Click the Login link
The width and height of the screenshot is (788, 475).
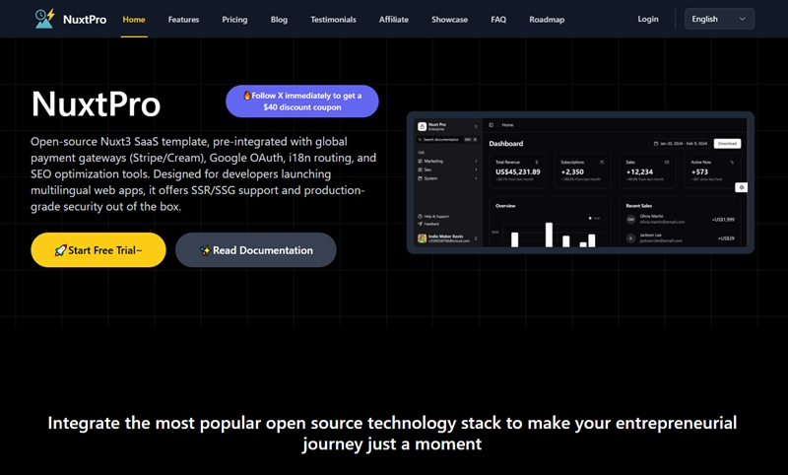pos(647,19)
